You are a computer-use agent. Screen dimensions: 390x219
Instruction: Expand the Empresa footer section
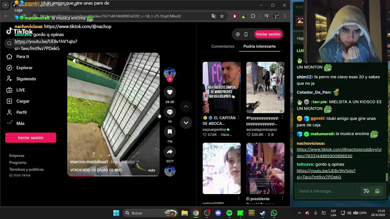(x=16, y=156)
